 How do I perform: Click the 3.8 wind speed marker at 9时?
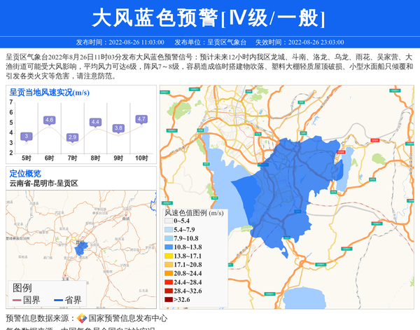coord(118,128)
